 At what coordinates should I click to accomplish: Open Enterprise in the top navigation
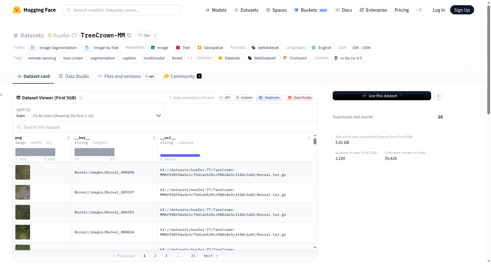click(x=373, y=10)
